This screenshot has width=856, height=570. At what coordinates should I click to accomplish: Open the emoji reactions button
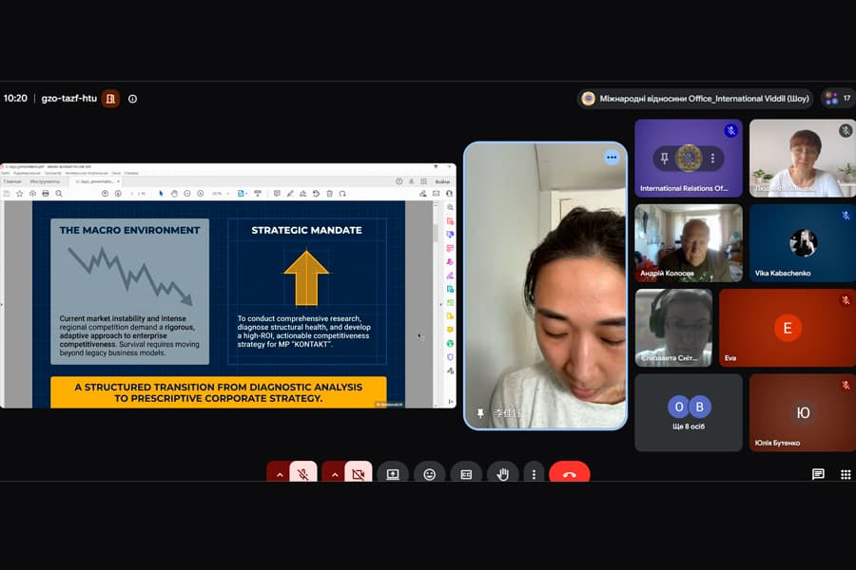(x=430, y=473)
